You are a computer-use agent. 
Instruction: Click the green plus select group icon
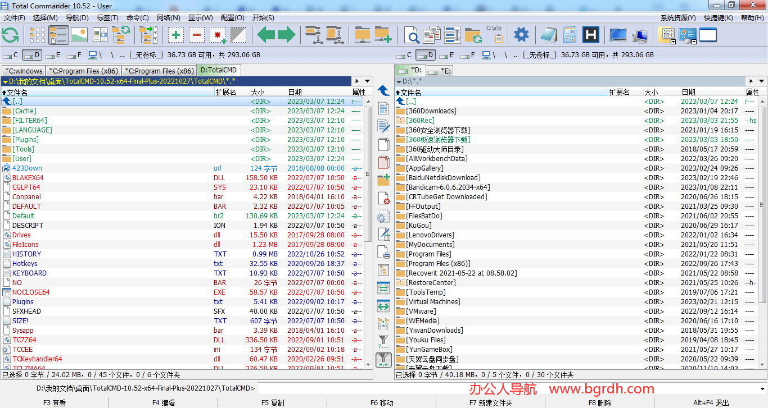[x=176, y=35]
